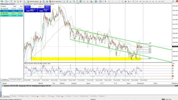Select the trendline drawing tool
178x100 pixels.
click(119, 1)
